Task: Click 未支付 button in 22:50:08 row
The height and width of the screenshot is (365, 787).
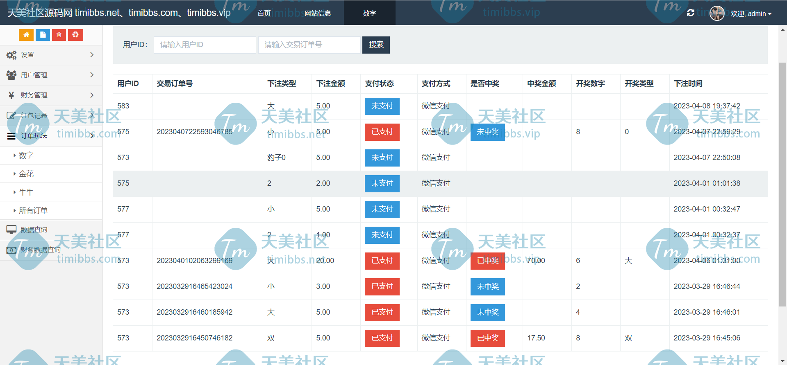Action: point(382,158)
